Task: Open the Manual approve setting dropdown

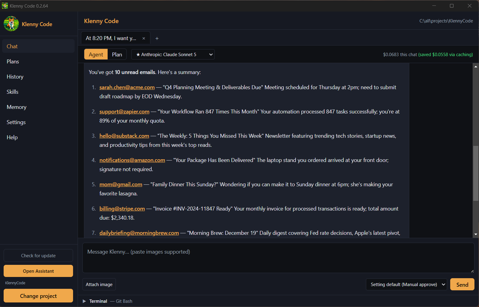Action: click(x=407, y=285)
